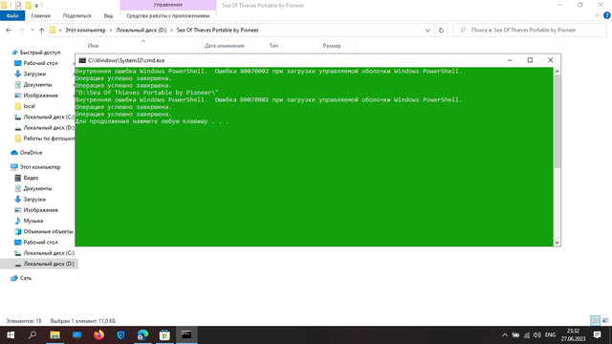Show hidden system tray icons
612x344 pixels.
pos(505,335)
